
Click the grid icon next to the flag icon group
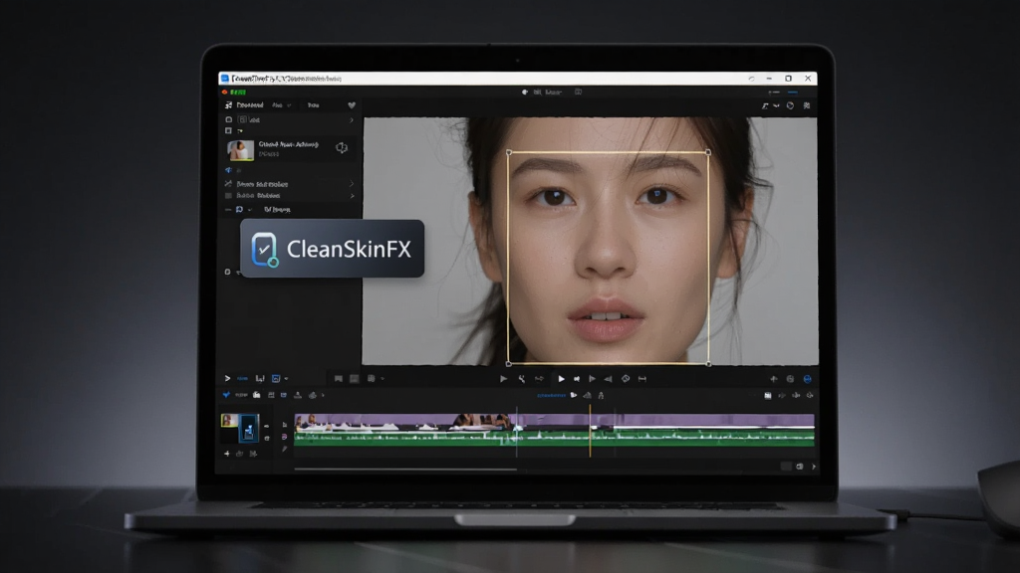click(371, 379)
